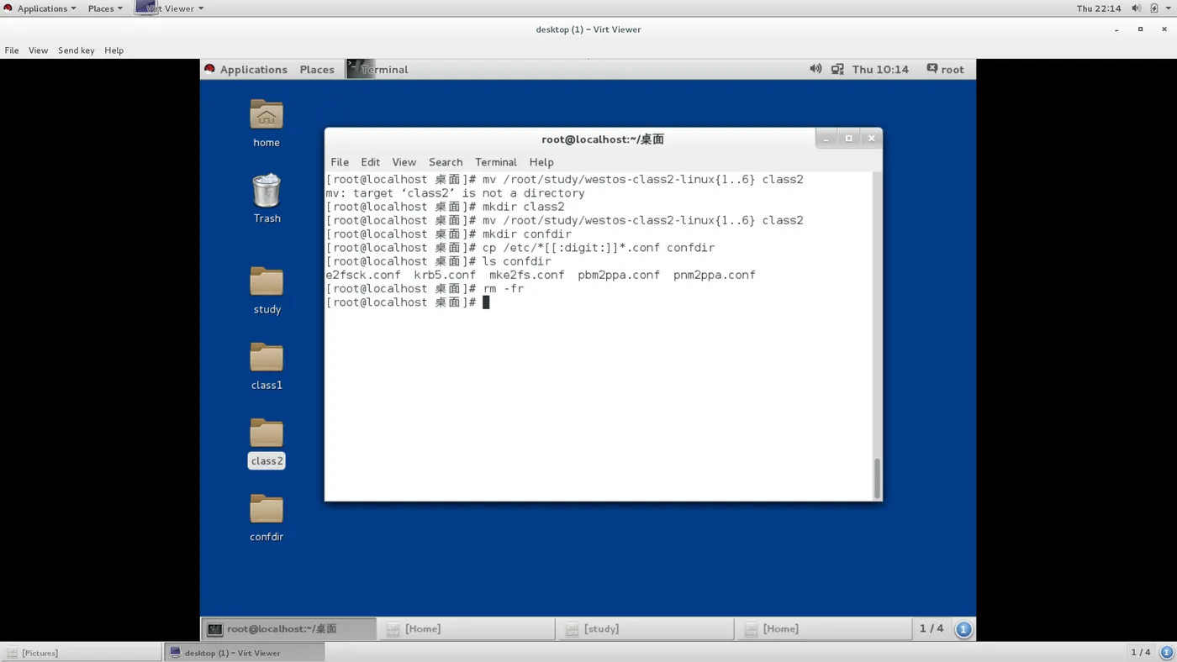Open host Applications menu dropdown
1177x662 pixels.
click(x=40, y=8)
